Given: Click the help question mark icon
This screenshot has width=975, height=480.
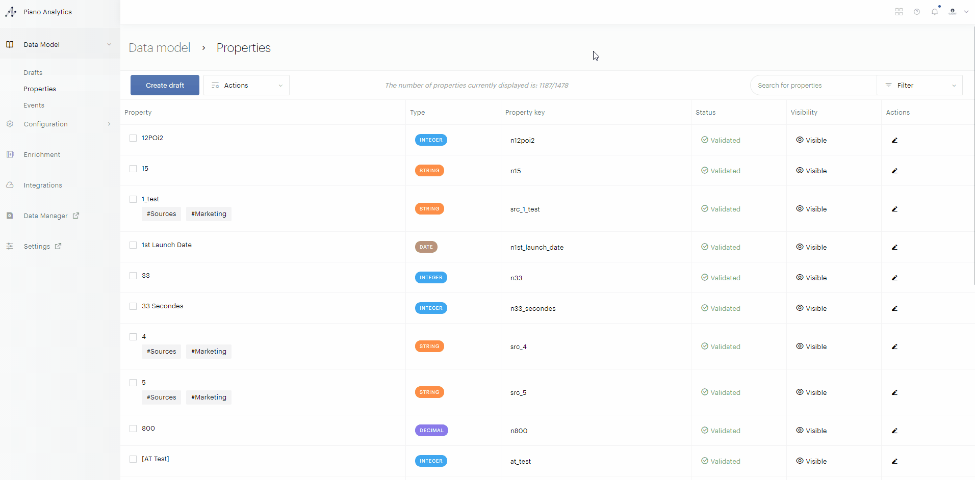Looking at the screenshot, I should (x=917, y=12).
